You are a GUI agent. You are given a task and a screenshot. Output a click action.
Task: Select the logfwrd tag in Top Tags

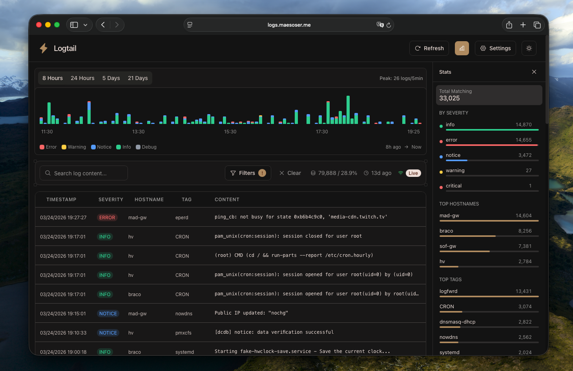tap(489, 293)
